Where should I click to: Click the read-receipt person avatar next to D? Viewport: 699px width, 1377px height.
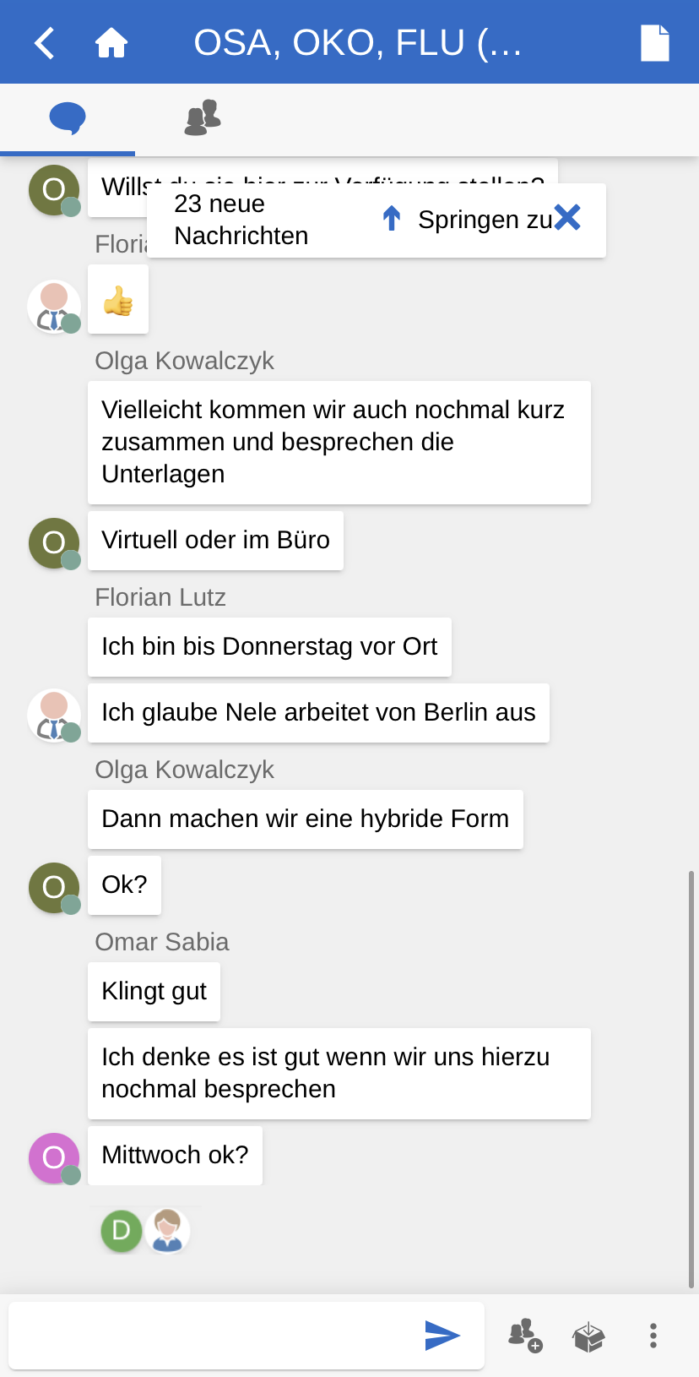167,1230
